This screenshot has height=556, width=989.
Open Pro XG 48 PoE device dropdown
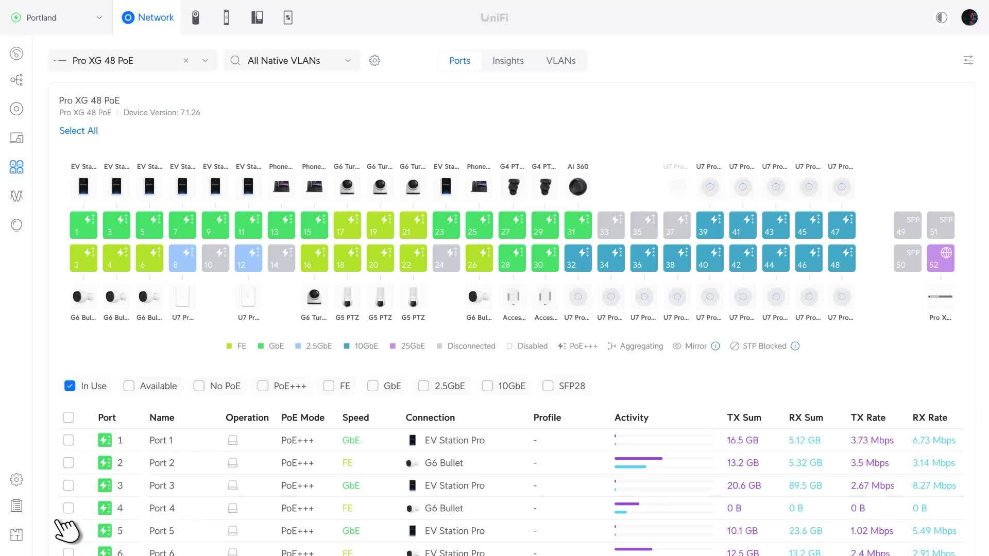pos(205,60)
